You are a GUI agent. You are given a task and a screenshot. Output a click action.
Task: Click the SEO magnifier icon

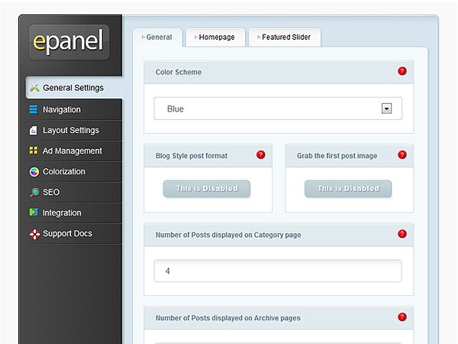pos(34,192)
